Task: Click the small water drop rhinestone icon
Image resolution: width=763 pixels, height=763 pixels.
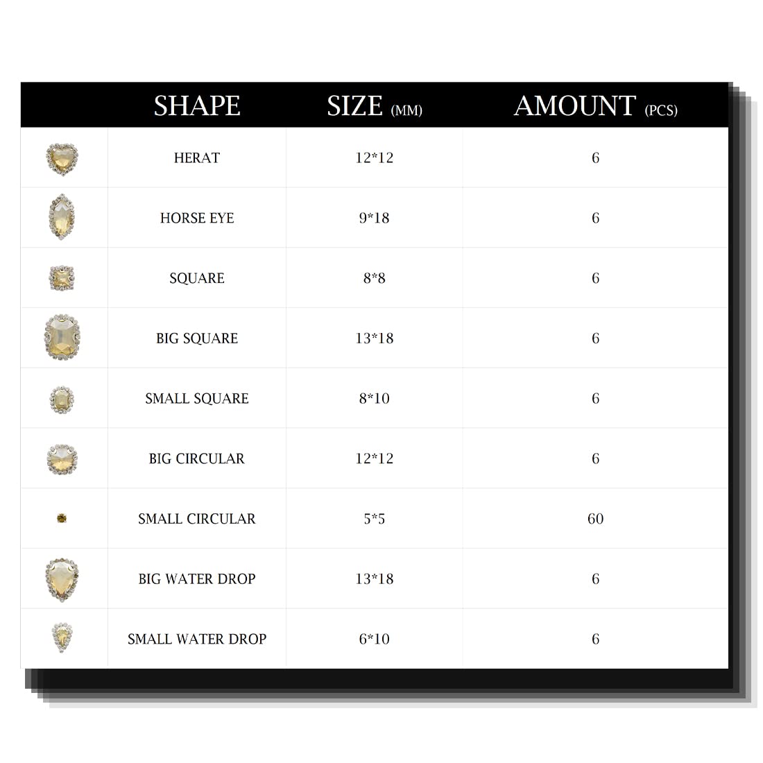Action: [62, 637]
